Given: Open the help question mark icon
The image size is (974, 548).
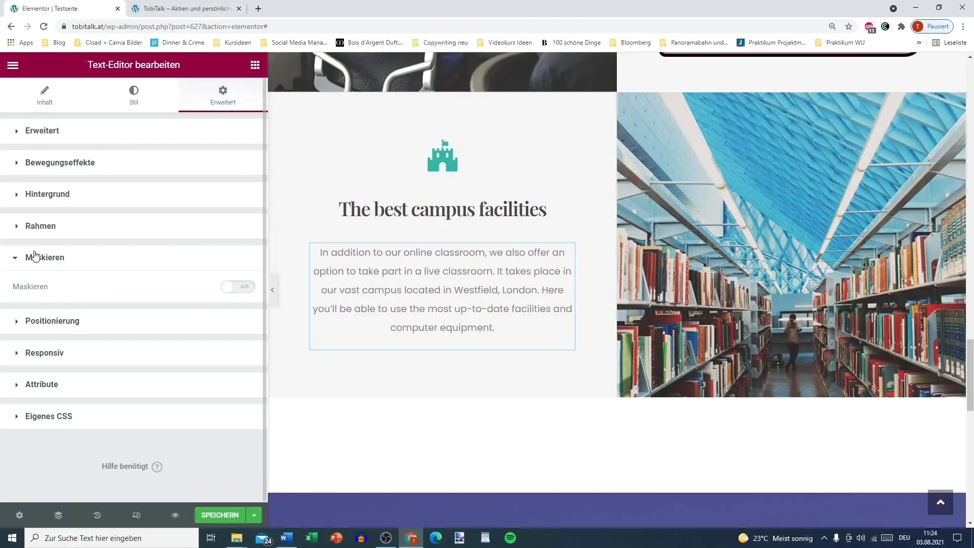Looking at the screenshot, I should [157, 467].
